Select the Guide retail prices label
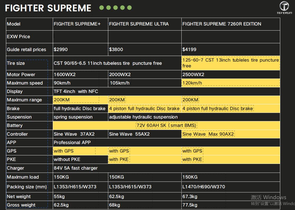 (27, 50)
